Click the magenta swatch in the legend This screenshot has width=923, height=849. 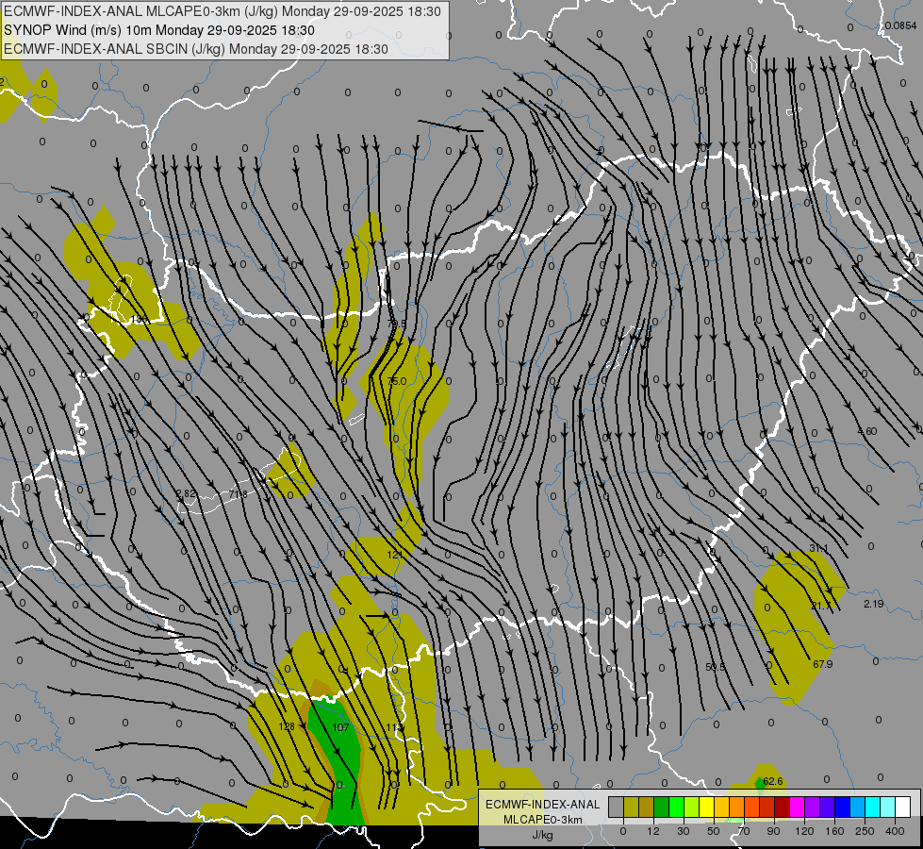(797, 807)
